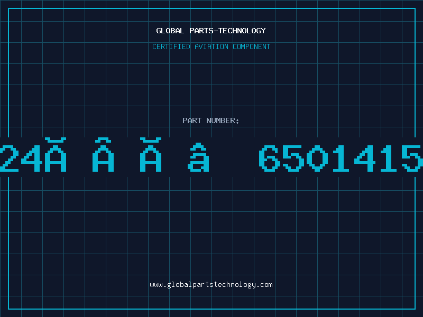
Task: Select the Ă directly following 24
Action: coord(56,155)
